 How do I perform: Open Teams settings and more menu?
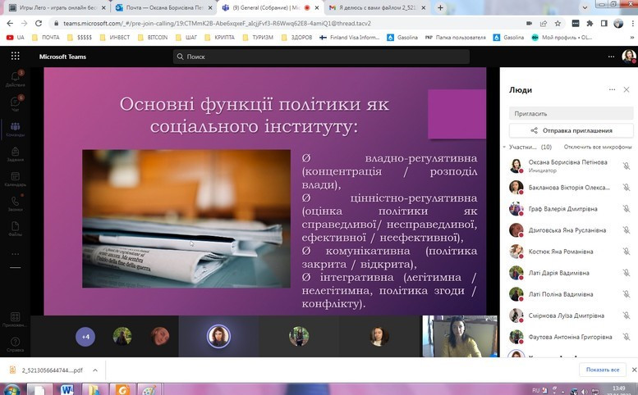tap(611, 57)
